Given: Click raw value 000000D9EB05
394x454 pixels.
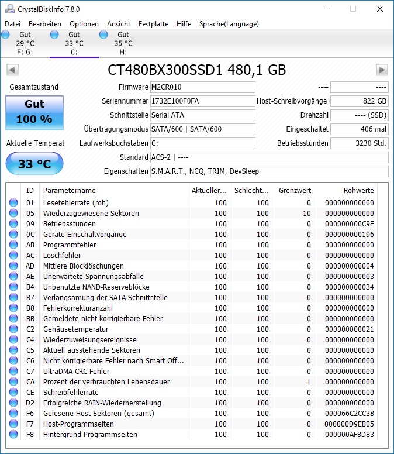Looking at the screenshot, I should click(x=349, y=424).
